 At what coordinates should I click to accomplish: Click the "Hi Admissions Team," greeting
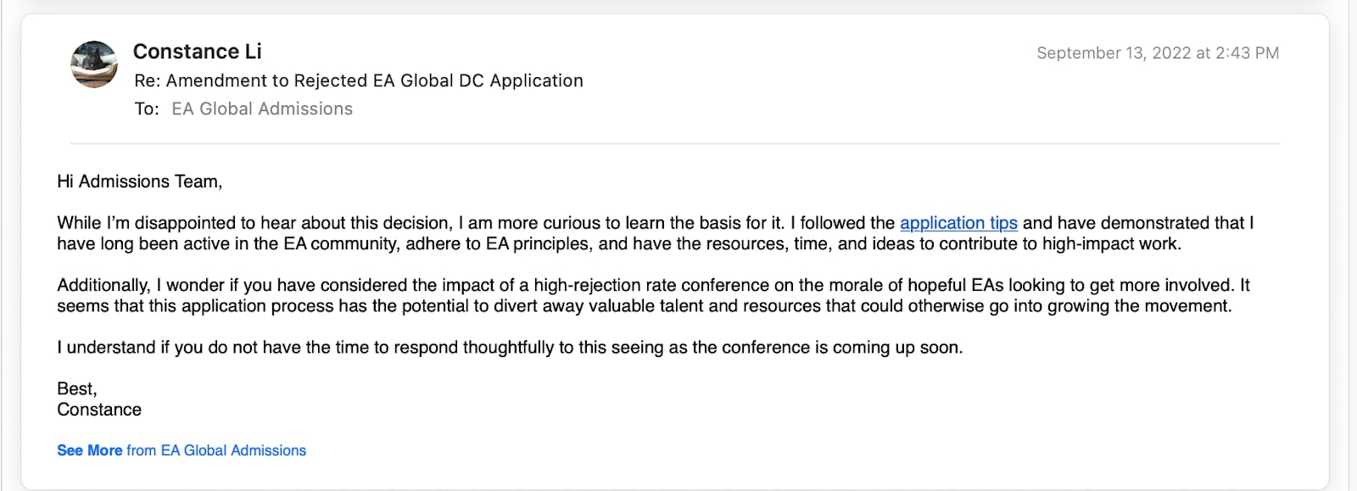pyautogui.click(x=139, y=181)
